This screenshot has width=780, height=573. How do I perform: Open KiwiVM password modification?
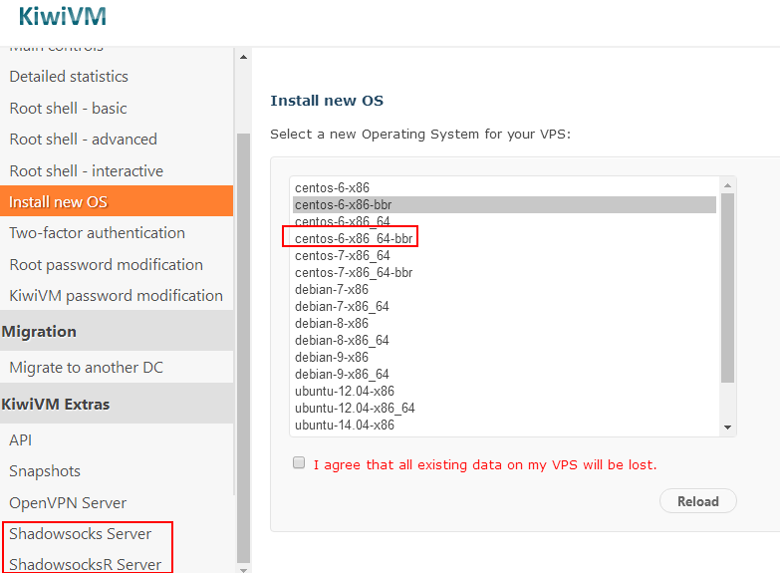[x=117, y=295]
